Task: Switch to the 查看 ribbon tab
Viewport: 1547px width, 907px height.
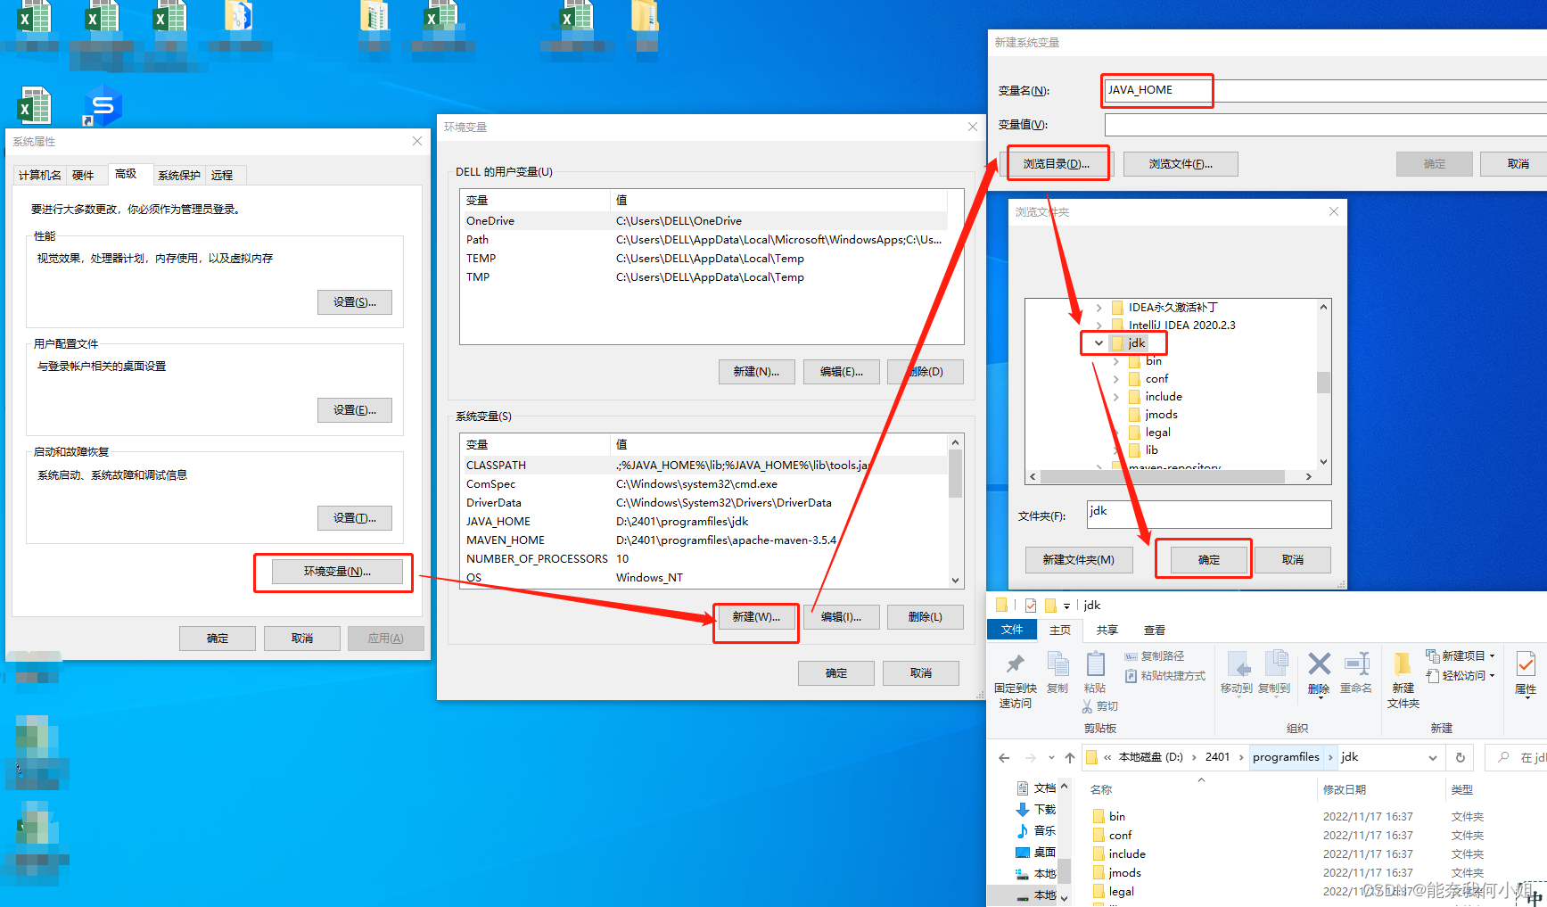Action: [1154, 630]
